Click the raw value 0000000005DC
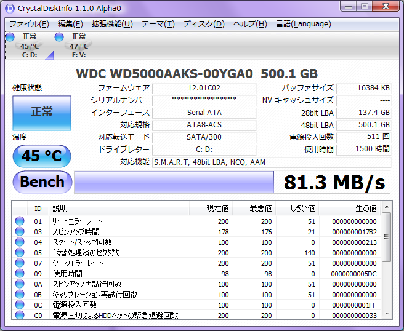Viewport: 404px width, 331px height. click(x=353, y=274)
